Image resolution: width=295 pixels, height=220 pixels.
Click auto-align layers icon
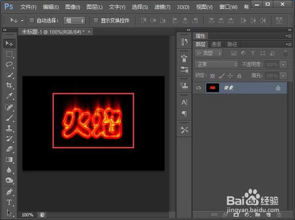(x=279, y=20)
